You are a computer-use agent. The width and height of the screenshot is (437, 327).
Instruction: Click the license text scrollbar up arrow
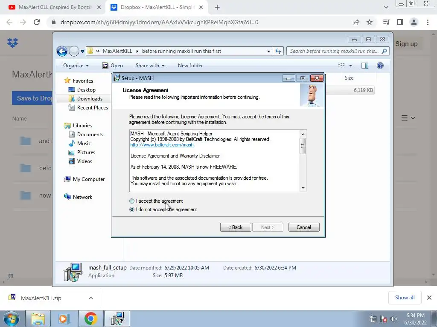point(303,134)
